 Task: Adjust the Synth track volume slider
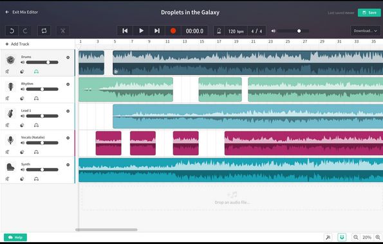[x=42, y=169]
